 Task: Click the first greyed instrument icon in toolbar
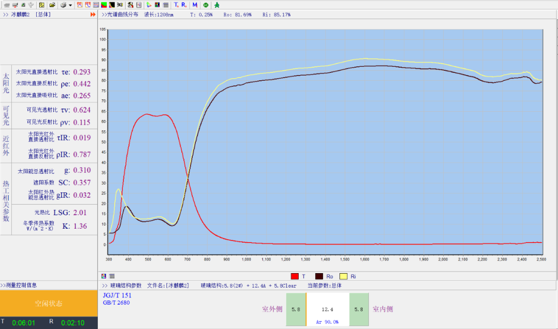pyautogui.click(x=6, y=5)
